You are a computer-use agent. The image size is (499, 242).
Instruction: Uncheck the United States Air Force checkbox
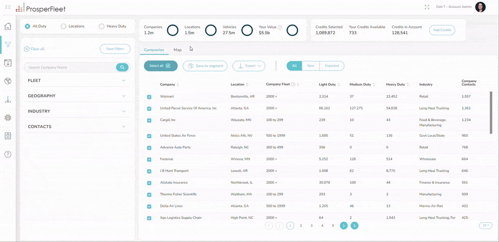pyautogui.click(x=149, y=136)
